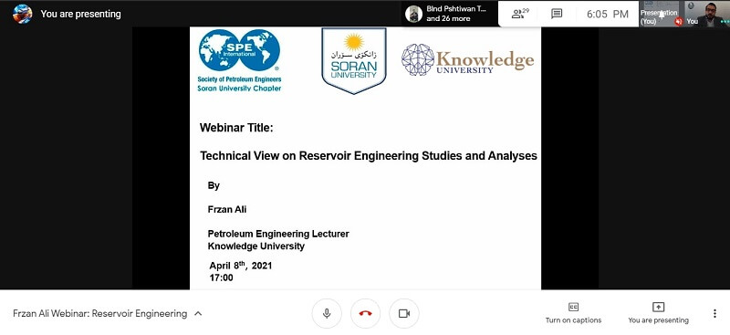Select the 'Presentation (You)' video thumbnail
This screenshot has height=335, width=730.
coord(661,14)
